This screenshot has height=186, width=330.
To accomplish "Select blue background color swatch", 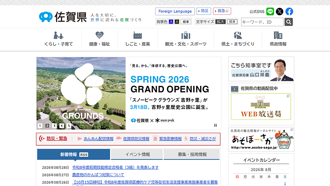I will [171, 22].
